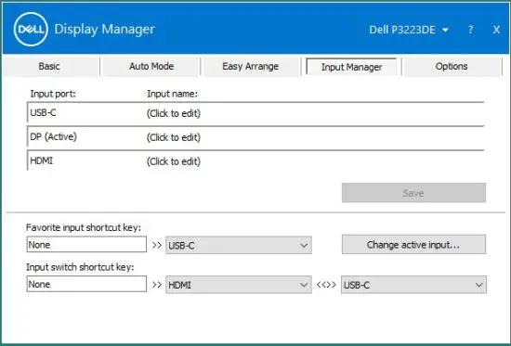
Task: Expand the input switch USB-C dropdown
Action: (413, 285)
